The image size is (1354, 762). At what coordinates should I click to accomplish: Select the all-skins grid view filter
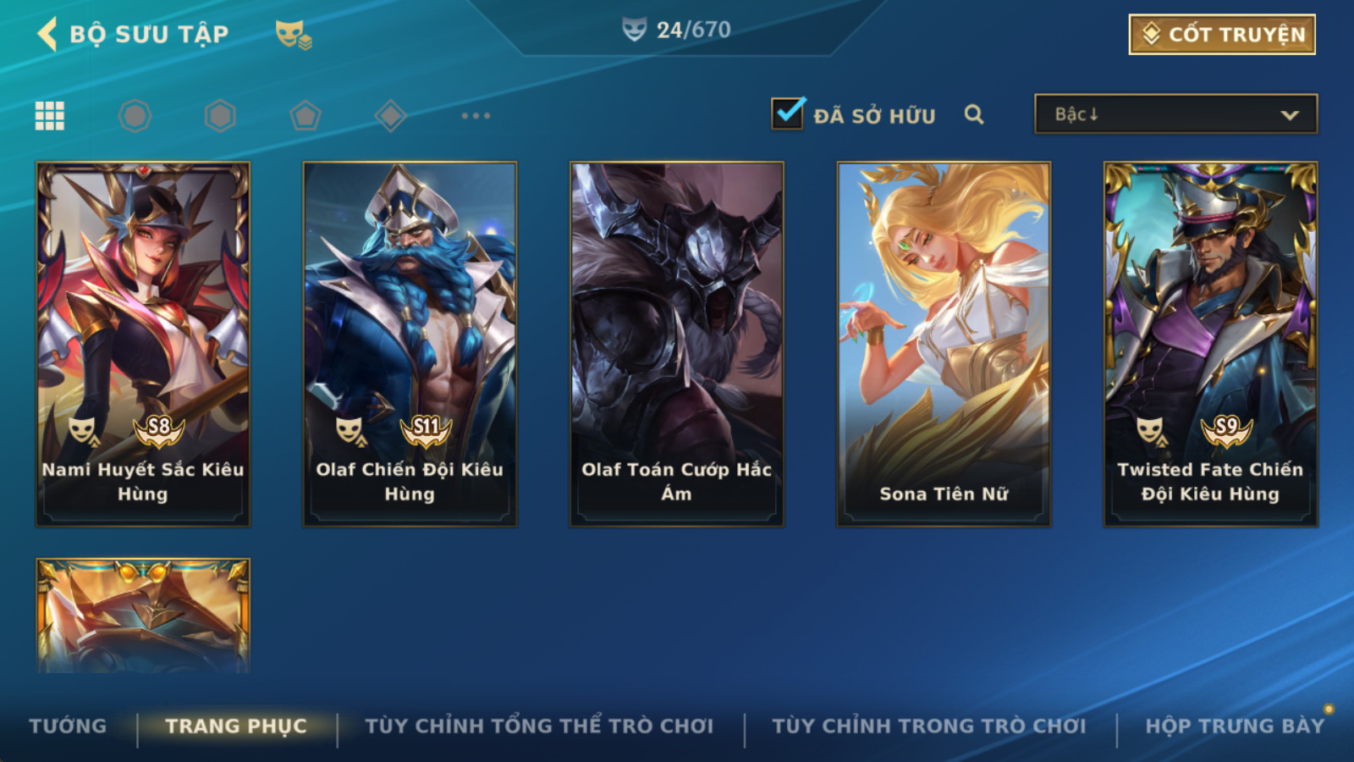pyautogui.click(x=50, y=116)
